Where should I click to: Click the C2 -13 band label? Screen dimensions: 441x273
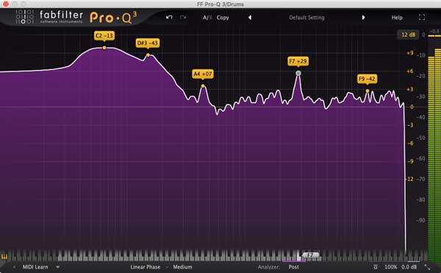tap(104, 36)
